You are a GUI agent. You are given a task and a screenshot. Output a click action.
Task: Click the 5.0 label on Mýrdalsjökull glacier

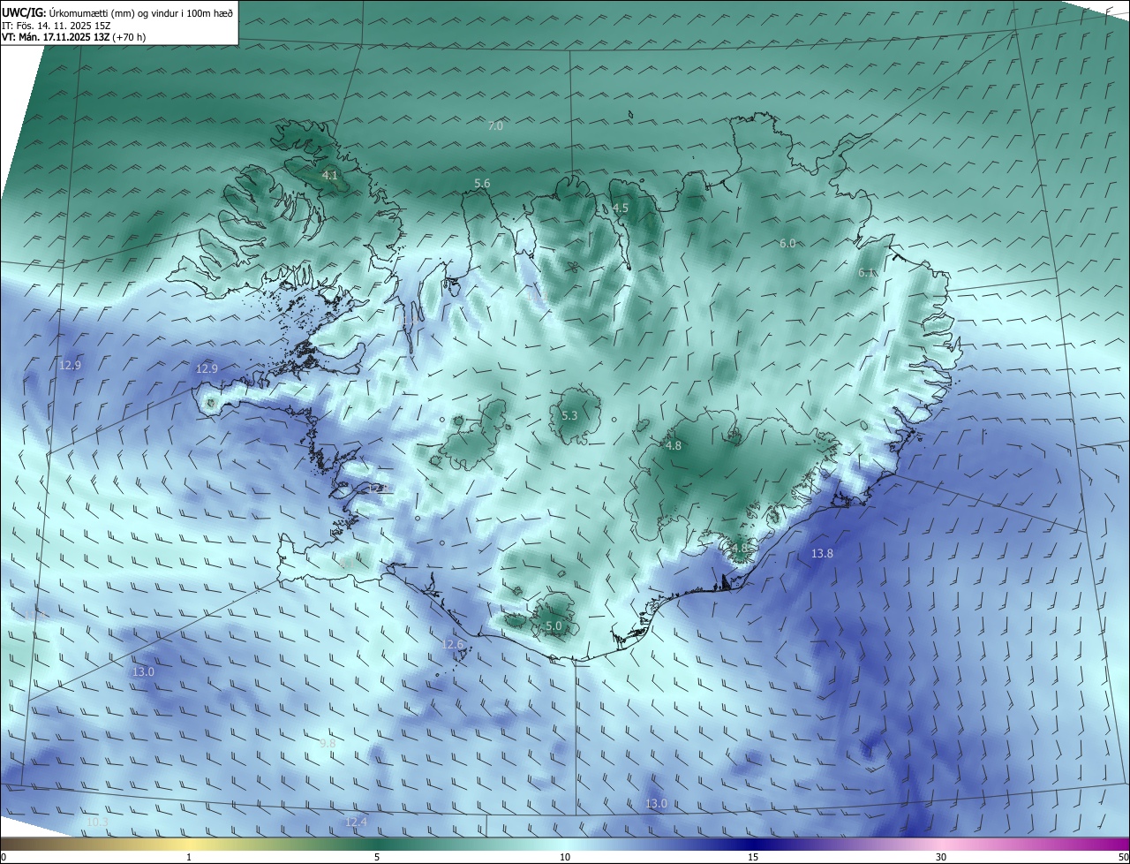pyautogui.click(x=554, y=626)
